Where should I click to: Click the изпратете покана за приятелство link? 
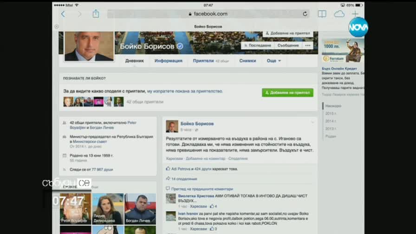[185, 91]
